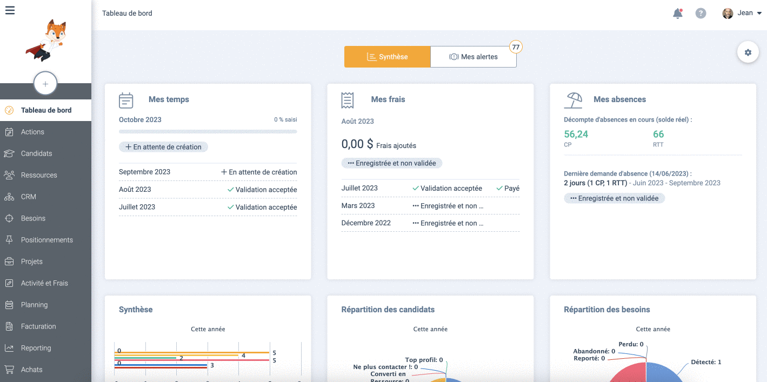The width and height of the screenshot is (767, 382).
Task: Click the Octobre 2023 progress bar
Action: [208, 131]
